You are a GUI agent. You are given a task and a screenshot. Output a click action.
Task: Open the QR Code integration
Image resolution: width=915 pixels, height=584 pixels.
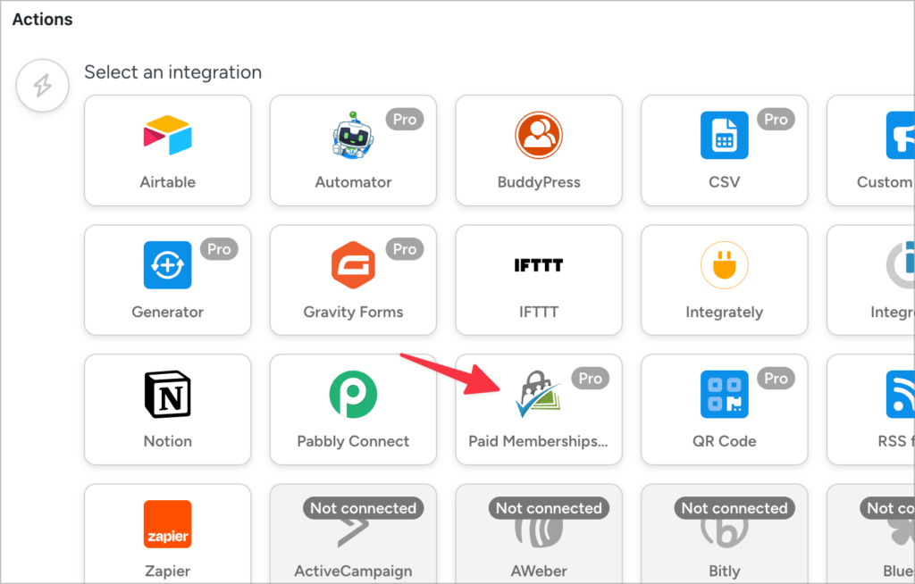click(x=724, y=409)
